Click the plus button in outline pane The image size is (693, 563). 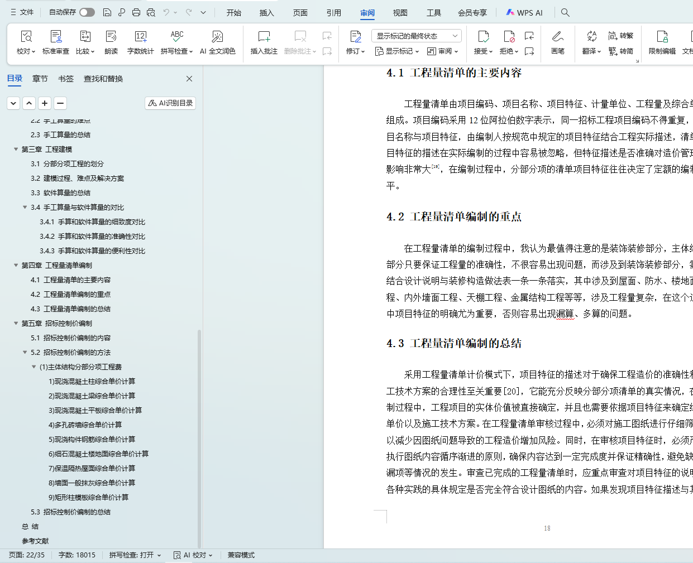pos(45,103)
